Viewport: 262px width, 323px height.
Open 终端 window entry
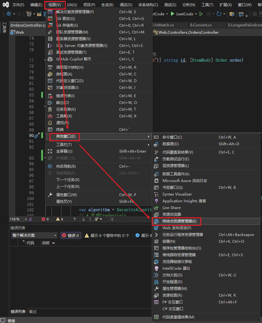point(99,130)
